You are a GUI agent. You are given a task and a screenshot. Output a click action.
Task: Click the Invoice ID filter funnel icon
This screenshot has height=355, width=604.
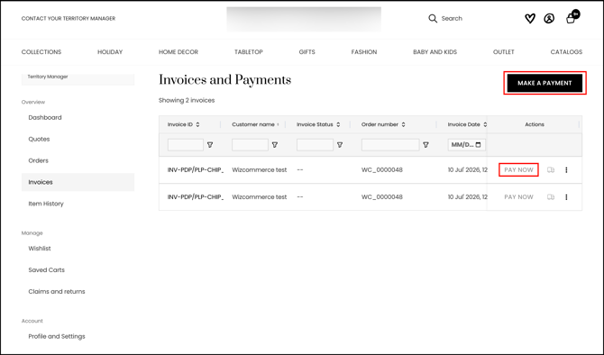[210, 145]
